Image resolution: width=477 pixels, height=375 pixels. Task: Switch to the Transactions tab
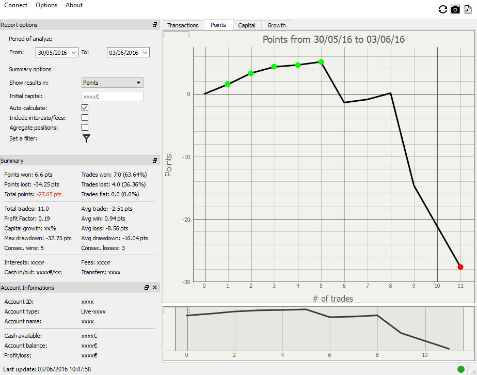pyautogui.click(x=183, y=25)
